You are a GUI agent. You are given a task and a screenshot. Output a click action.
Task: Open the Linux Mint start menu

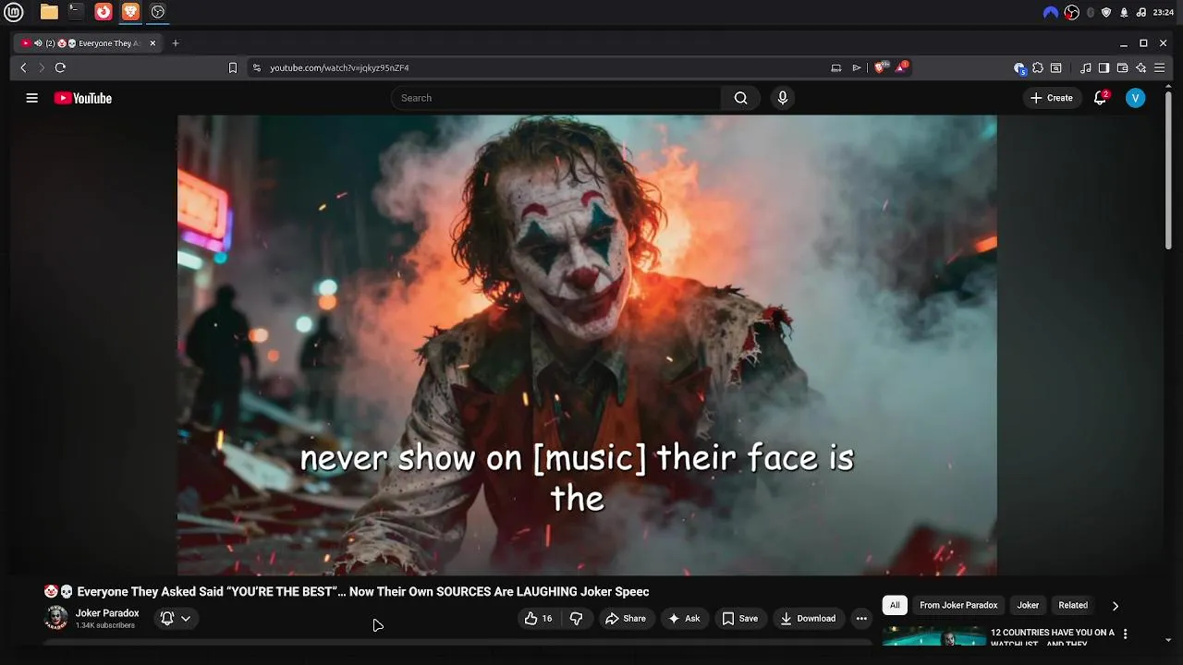coord(14,12)
